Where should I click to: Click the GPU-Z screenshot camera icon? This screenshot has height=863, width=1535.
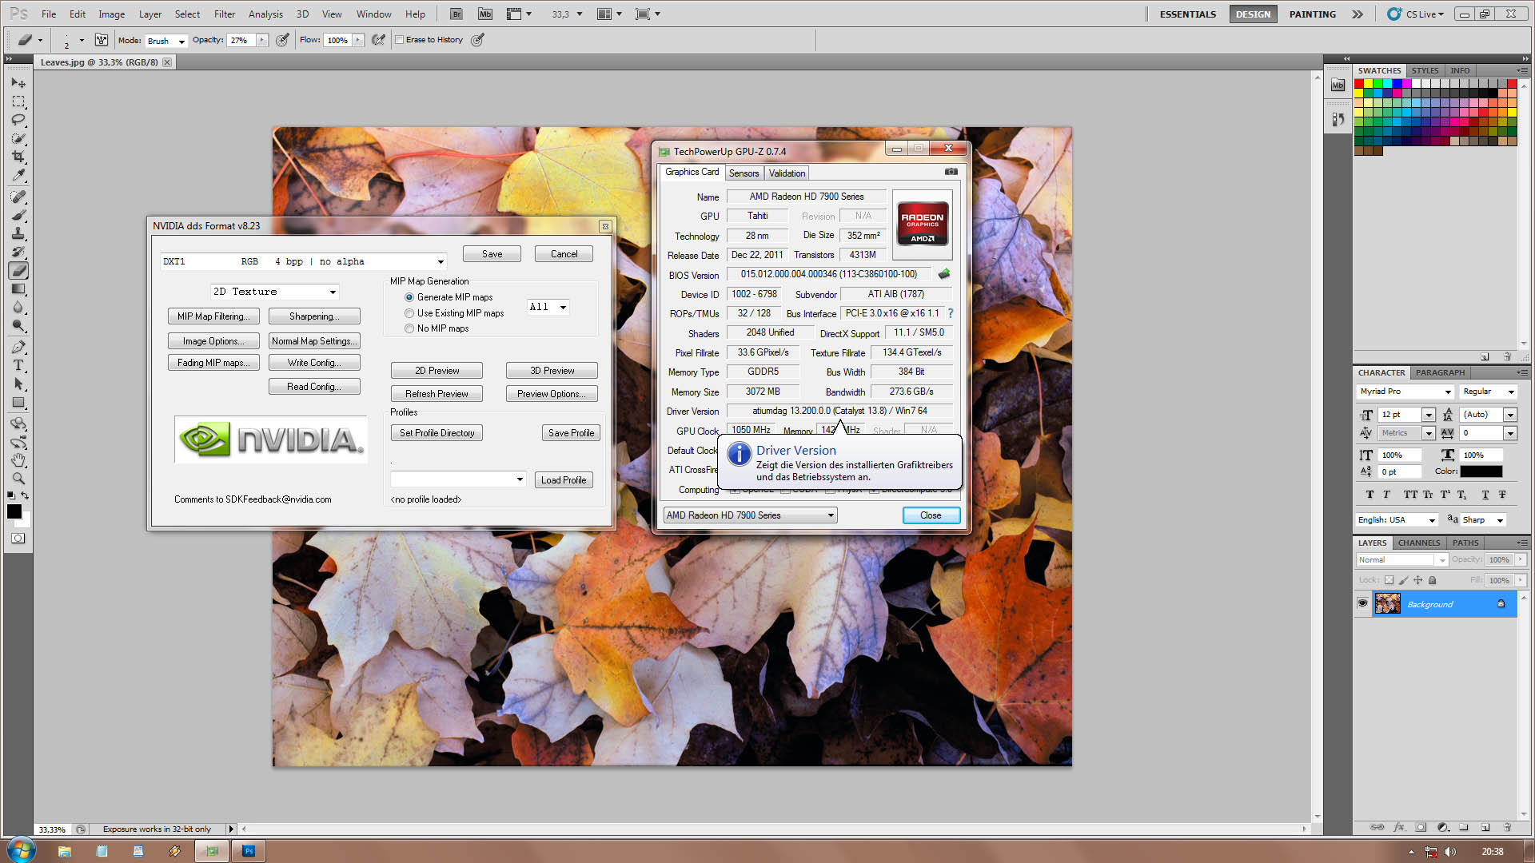tap(951, 172)
